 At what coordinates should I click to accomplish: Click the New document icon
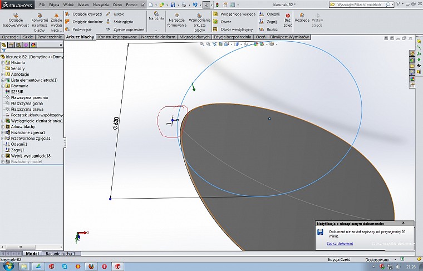(150, 5)
